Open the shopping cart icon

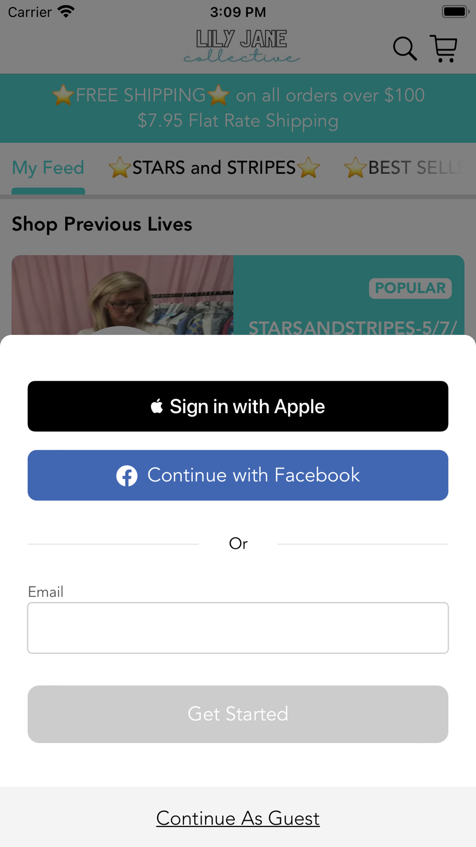(444, 49)
